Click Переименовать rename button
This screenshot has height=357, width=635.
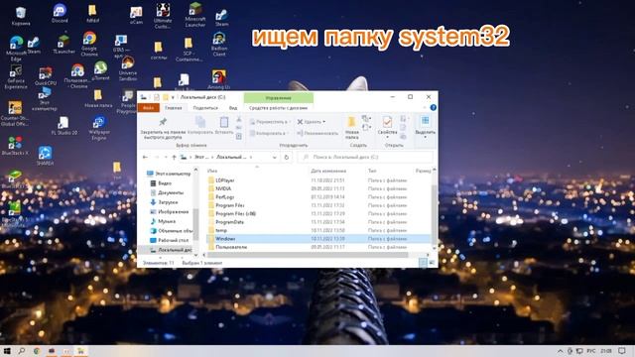coord(317,133)
